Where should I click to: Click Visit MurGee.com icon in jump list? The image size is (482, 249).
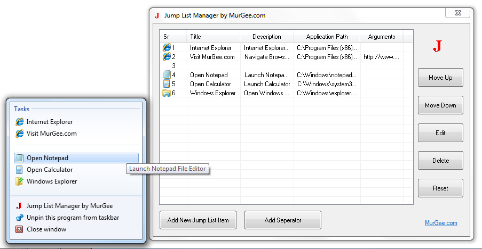(20, 134)
